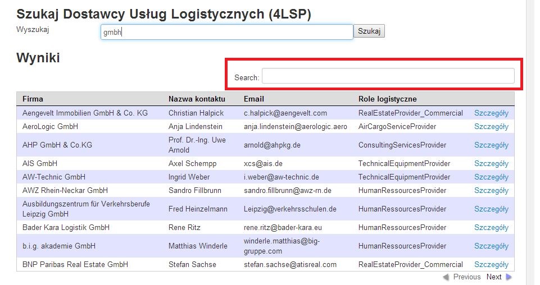Image resolution: width=540 pixels, height=285 pixels.
Task: Open Szczegóły for AW-Technic GmbH
Action: 491,177
